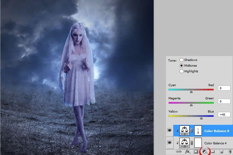Viewport: 233px width, 155px height.
Task: Create new fill or adjustment layer
Action: click(204, 152)
